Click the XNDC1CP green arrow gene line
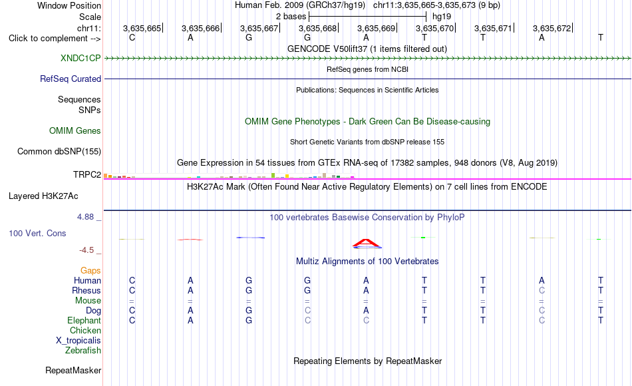The width and height of the screenshot is (632, 386). (367, 59)
